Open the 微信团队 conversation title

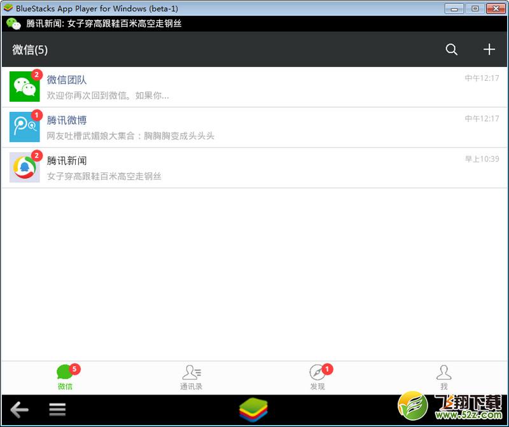(x=67, y=80)
